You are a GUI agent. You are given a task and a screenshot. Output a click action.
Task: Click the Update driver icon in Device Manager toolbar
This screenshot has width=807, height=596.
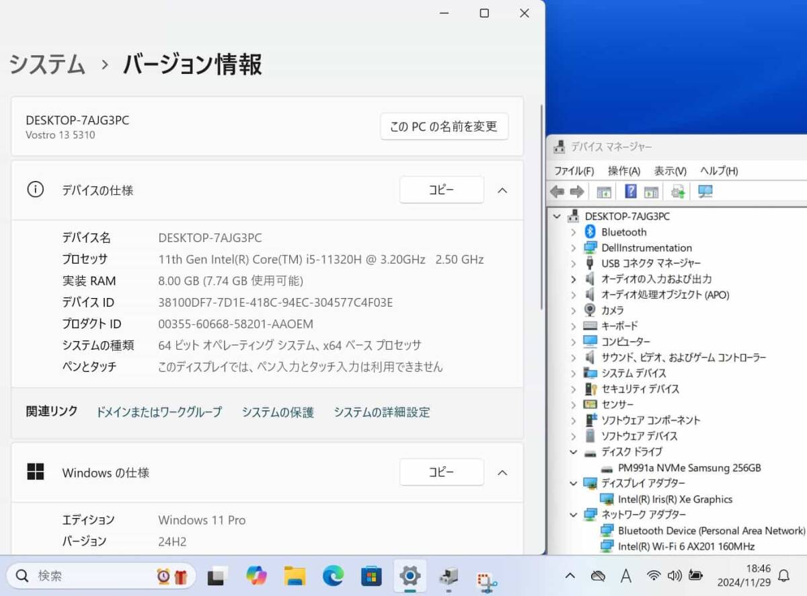click(678, 192)
